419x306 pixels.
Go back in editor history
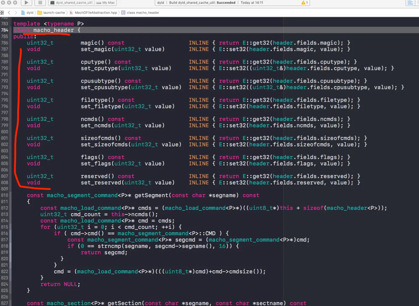[x=9, y=13]
